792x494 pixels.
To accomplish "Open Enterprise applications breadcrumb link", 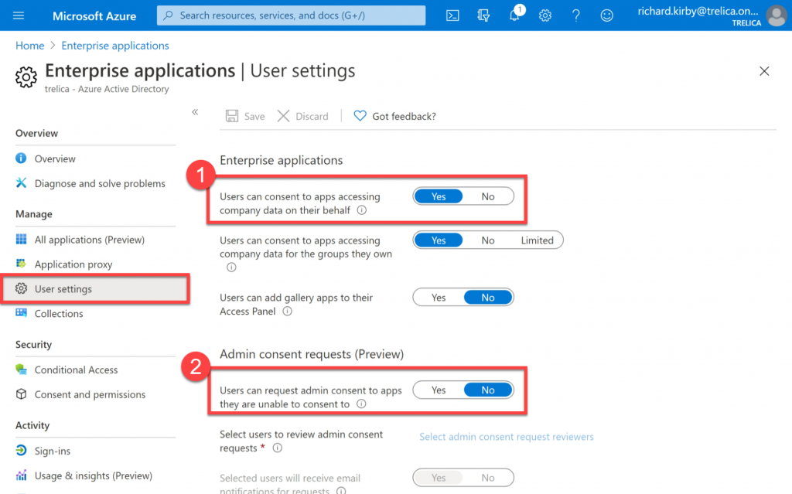I will point(114,46).
